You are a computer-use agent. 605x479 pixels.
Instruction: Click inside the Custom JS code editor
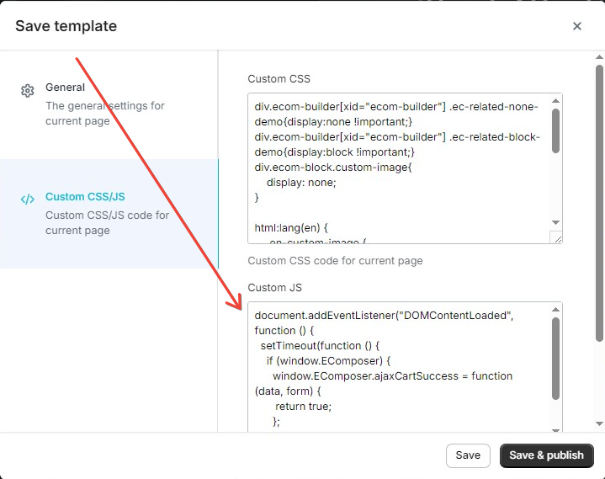pyautogui.click(x=397, y=369)
